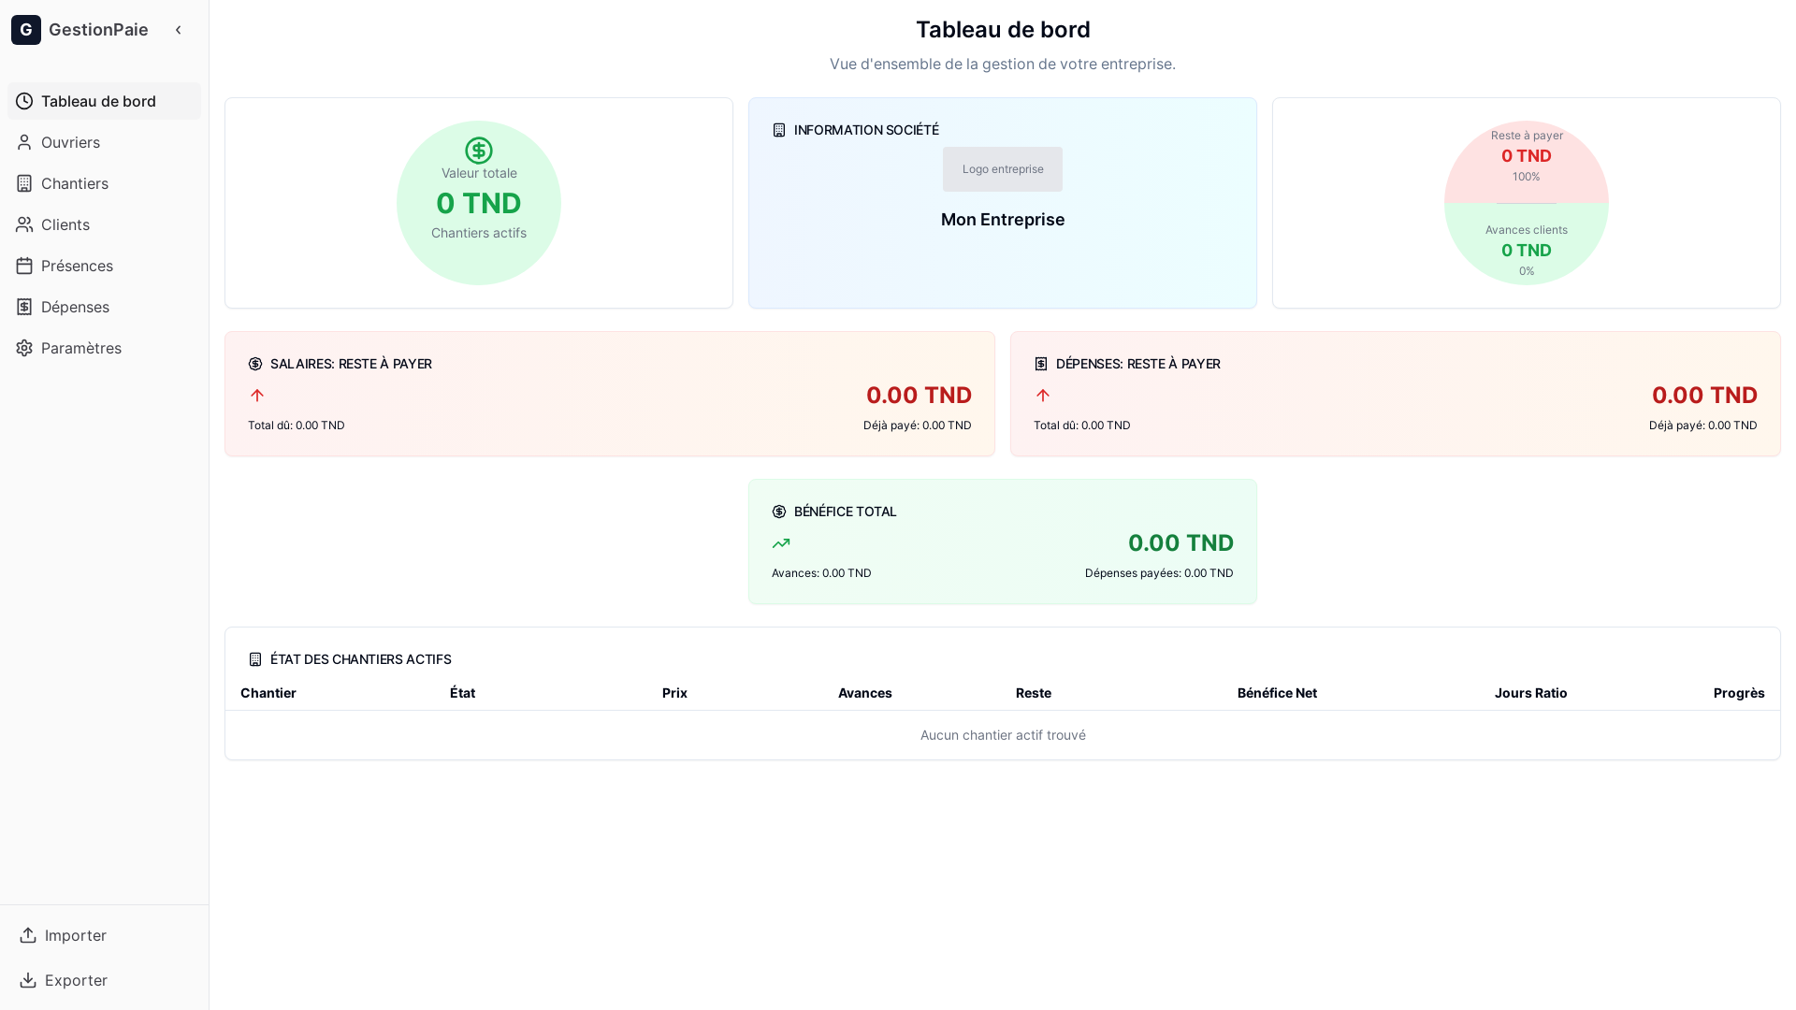Viewport: 1796px width, 1010px height.
Task: Click the building icon next to État des chantiers actifs
Action: coord(255,659)
